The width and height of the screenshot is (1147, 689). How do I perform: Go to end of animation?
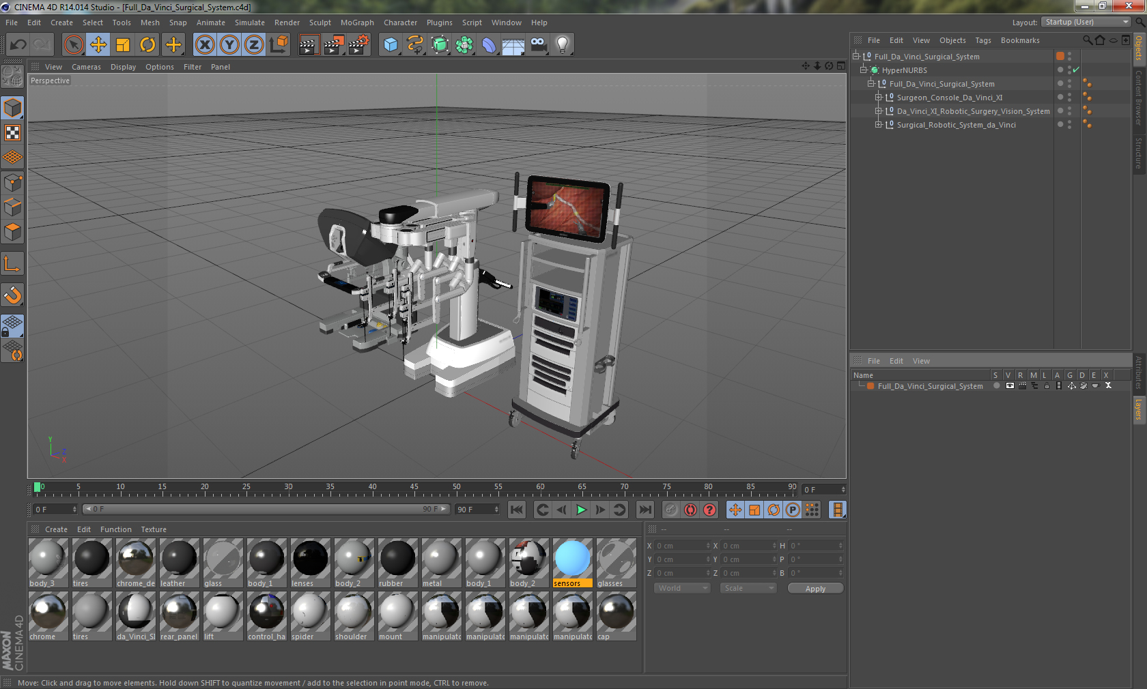point(645,510)
